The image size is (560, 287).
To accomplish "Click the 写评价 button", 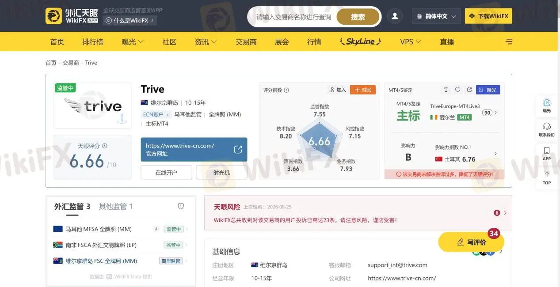I will click(x=471, y=242).
